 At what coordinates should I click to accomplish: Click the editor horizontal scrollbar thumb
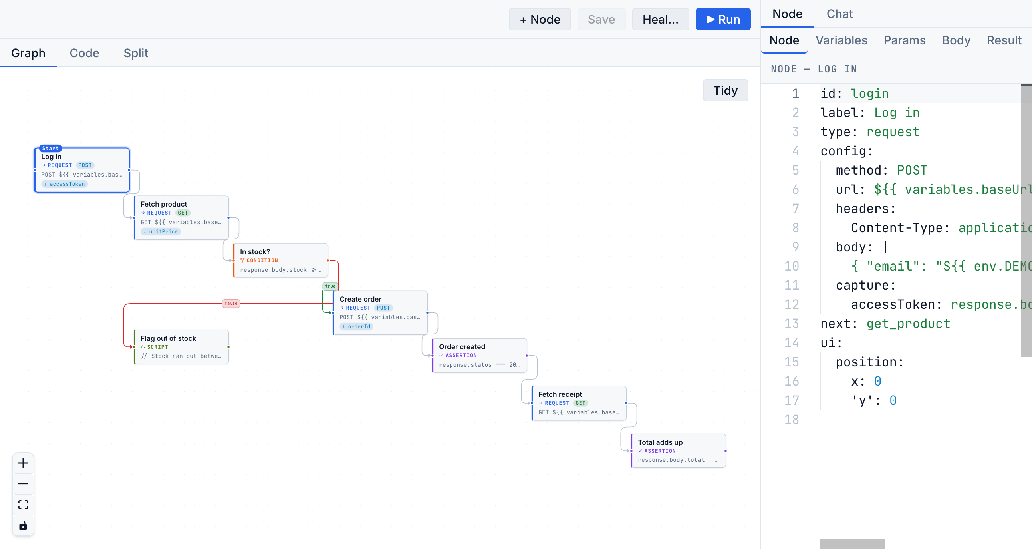(x=852, y=544)
